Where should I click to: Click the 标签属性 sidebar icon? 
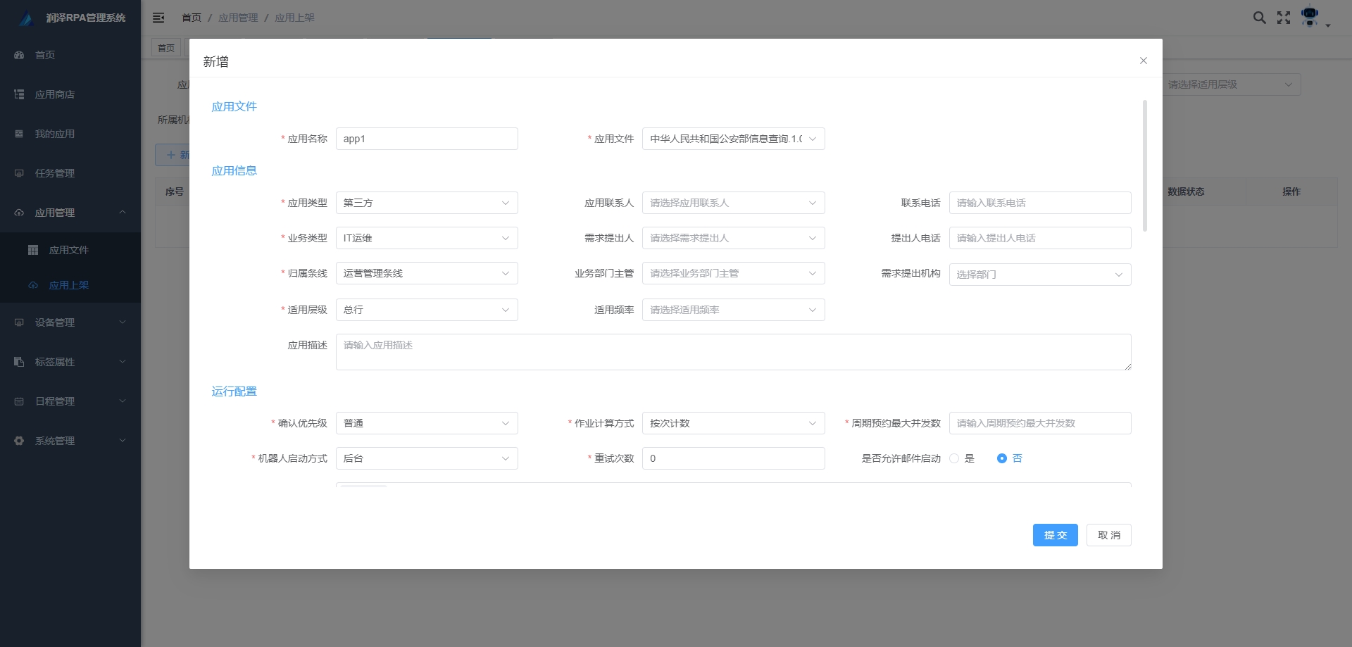[19, 362]
